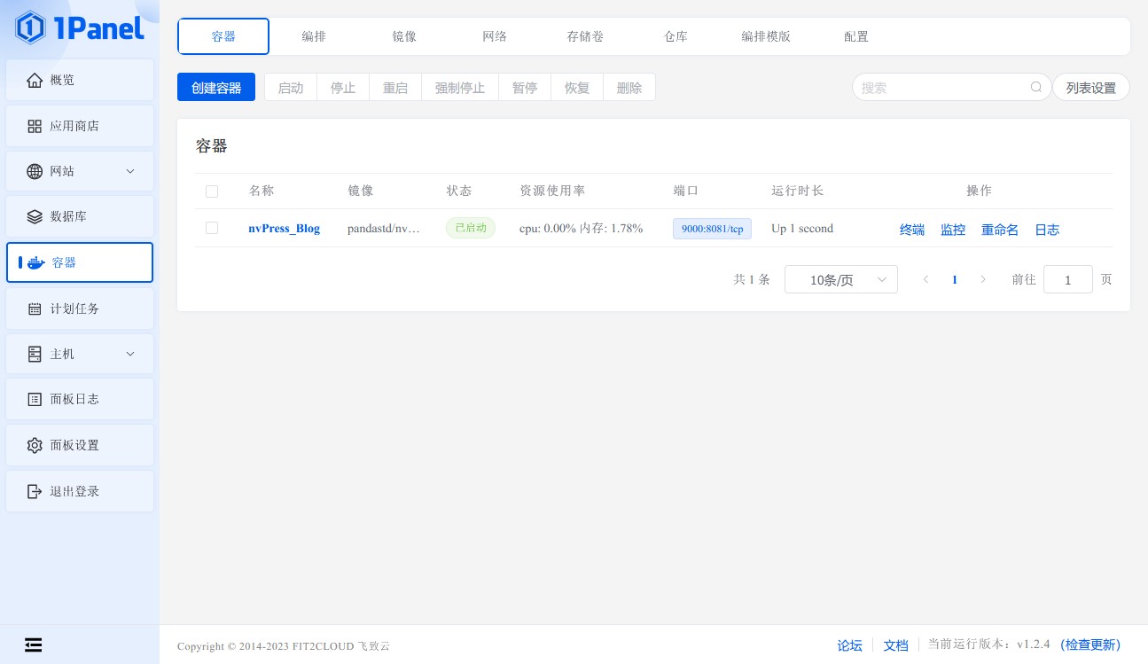
Task: Open the 概览 home icon in sidebar
Action: (x=35, y=80)
